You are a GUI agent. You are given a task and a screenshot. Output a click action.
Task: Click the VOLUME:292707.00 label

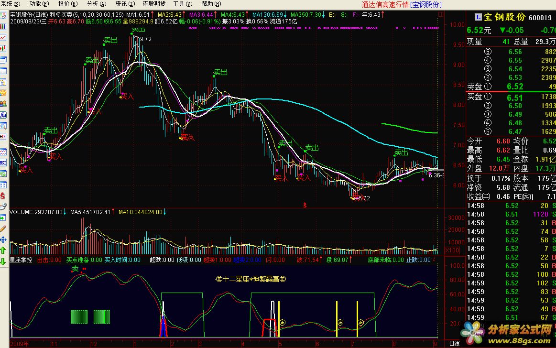[36, 212]
